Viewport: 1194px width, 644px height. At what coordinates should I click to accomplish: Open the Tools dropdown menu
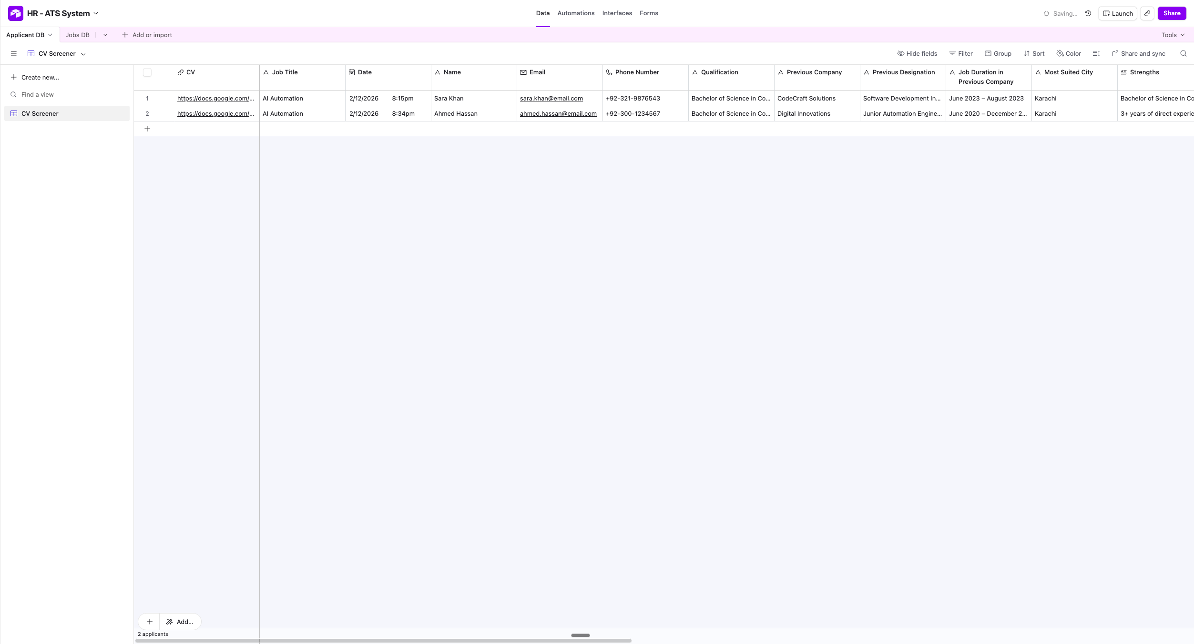1173,35
